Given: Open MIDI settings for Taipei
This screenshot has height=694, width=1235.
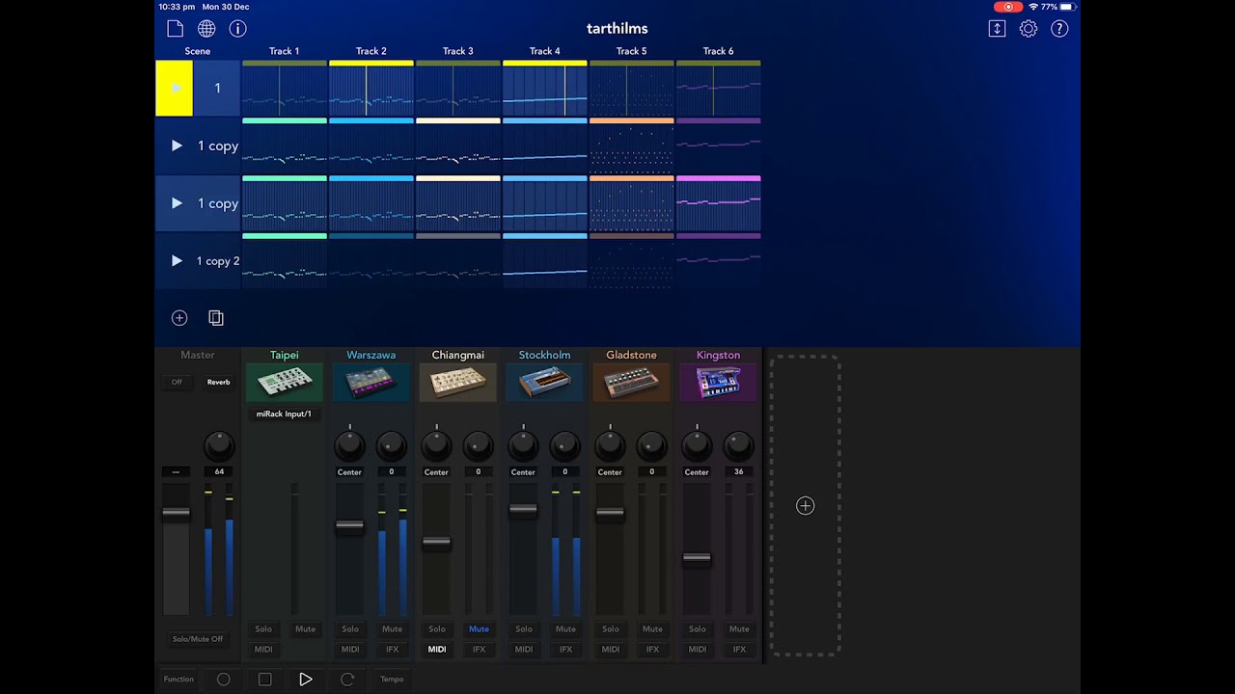Looking at the screenshot, I should point(263,650).
